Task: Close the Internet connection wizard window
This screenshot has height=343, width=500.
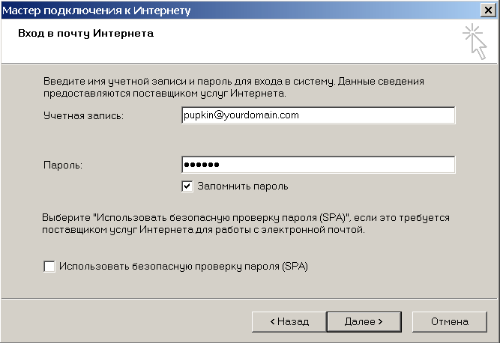Action: click(x=488, y=10)
